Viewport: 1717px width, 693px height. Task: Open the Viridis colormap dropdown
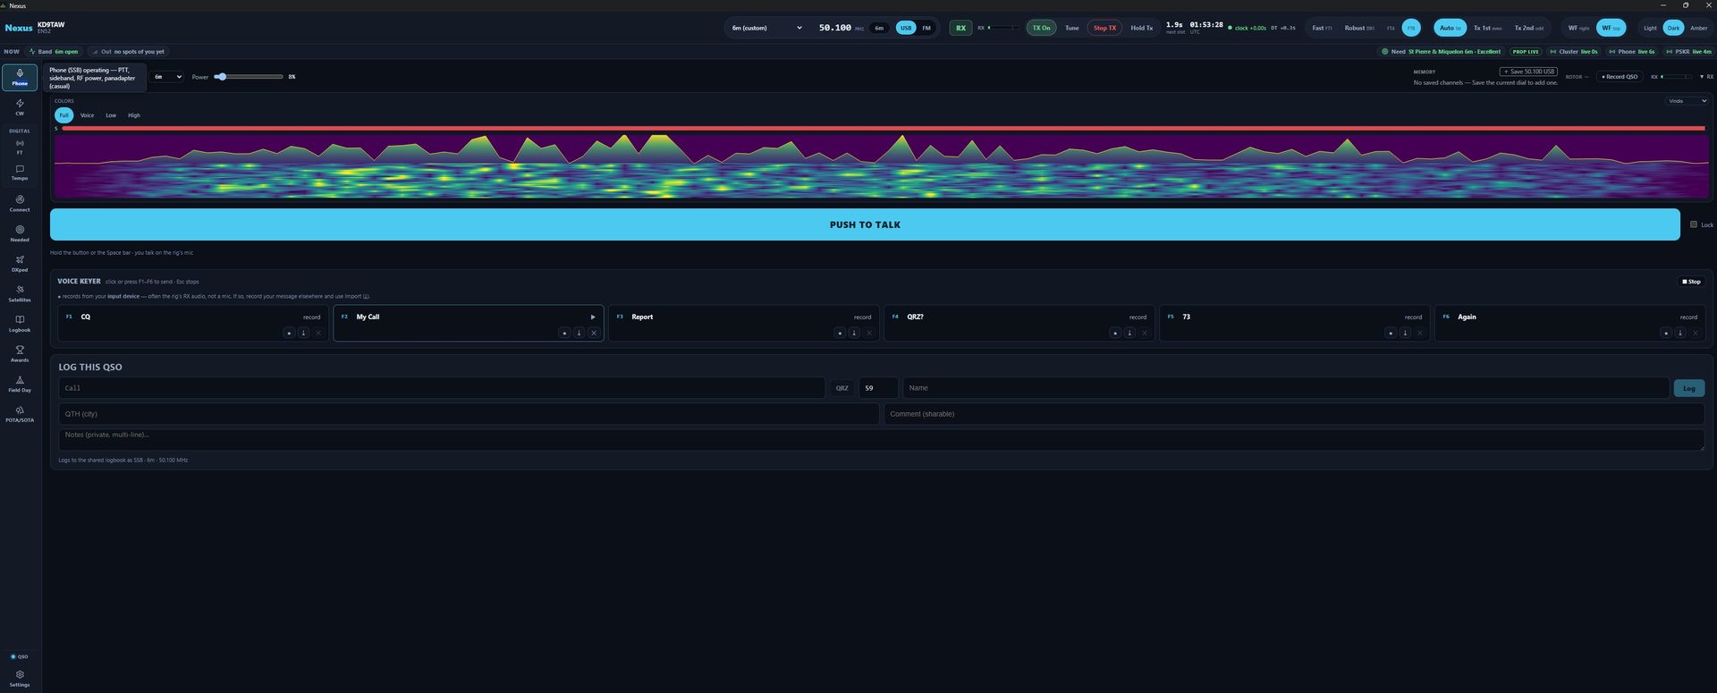click(x=1687, y=101)
